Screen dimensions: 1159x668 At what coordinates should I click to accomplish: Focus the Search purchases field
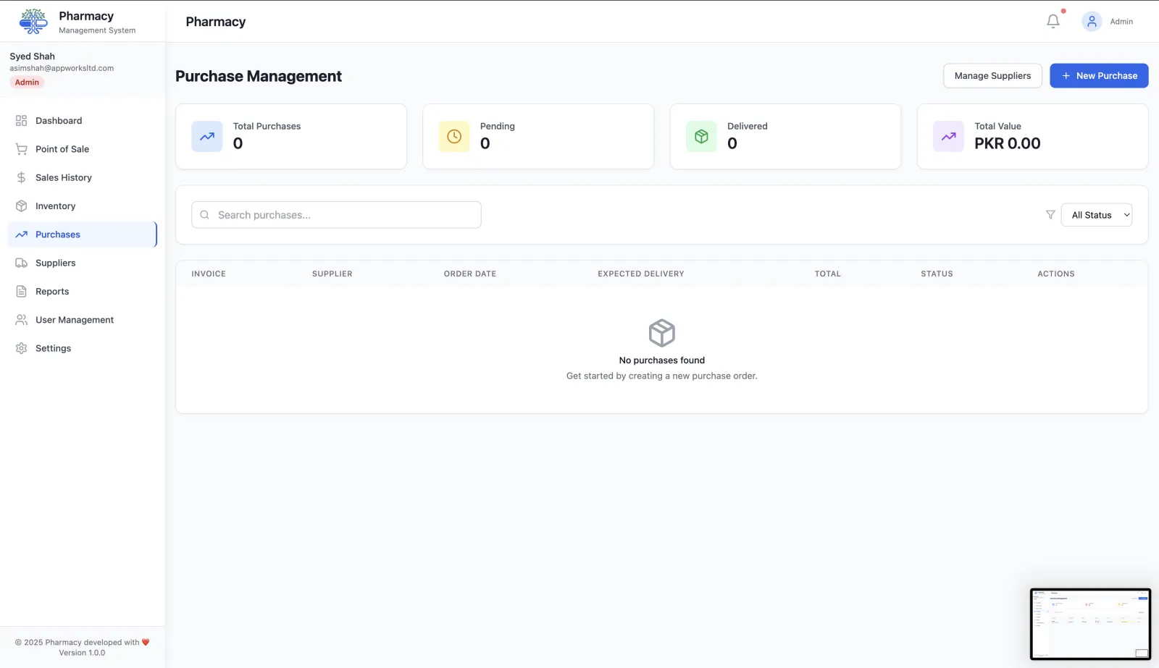click(x=336, y=215)
